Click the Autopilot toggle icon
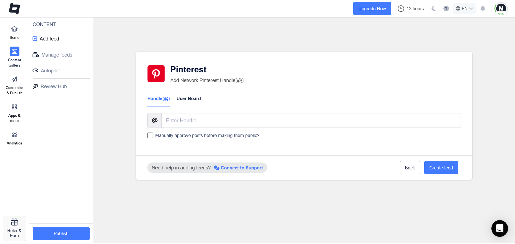 36,71
